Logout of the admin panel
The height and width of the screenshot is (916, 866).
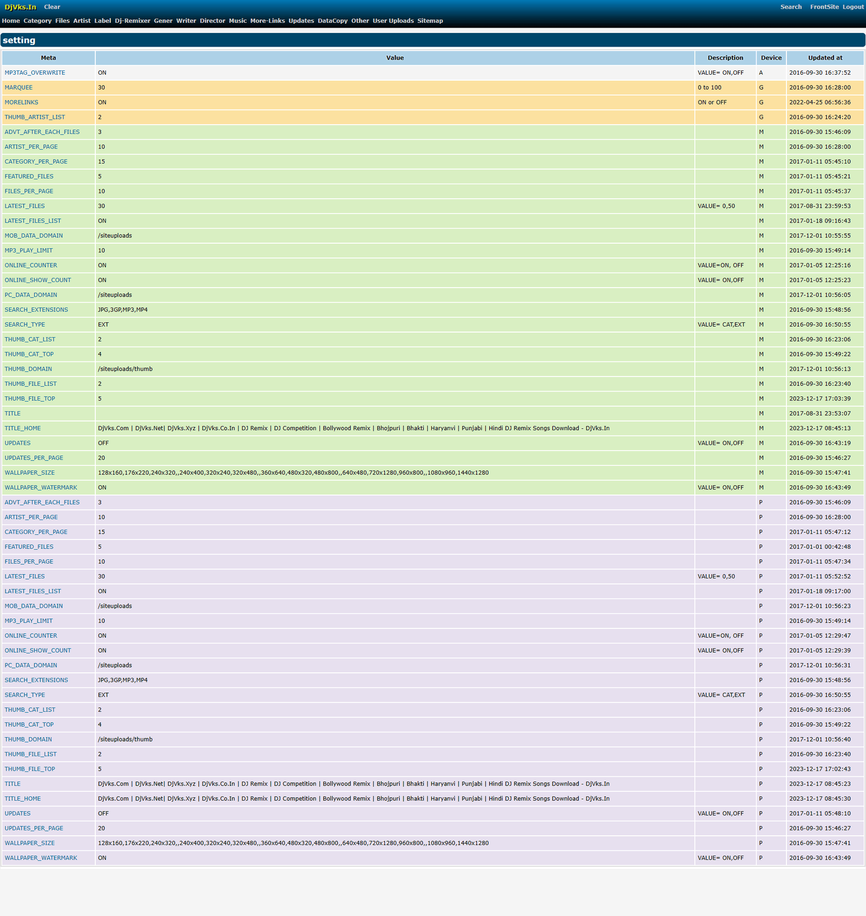pyautogui.click(x=853, y=7)
